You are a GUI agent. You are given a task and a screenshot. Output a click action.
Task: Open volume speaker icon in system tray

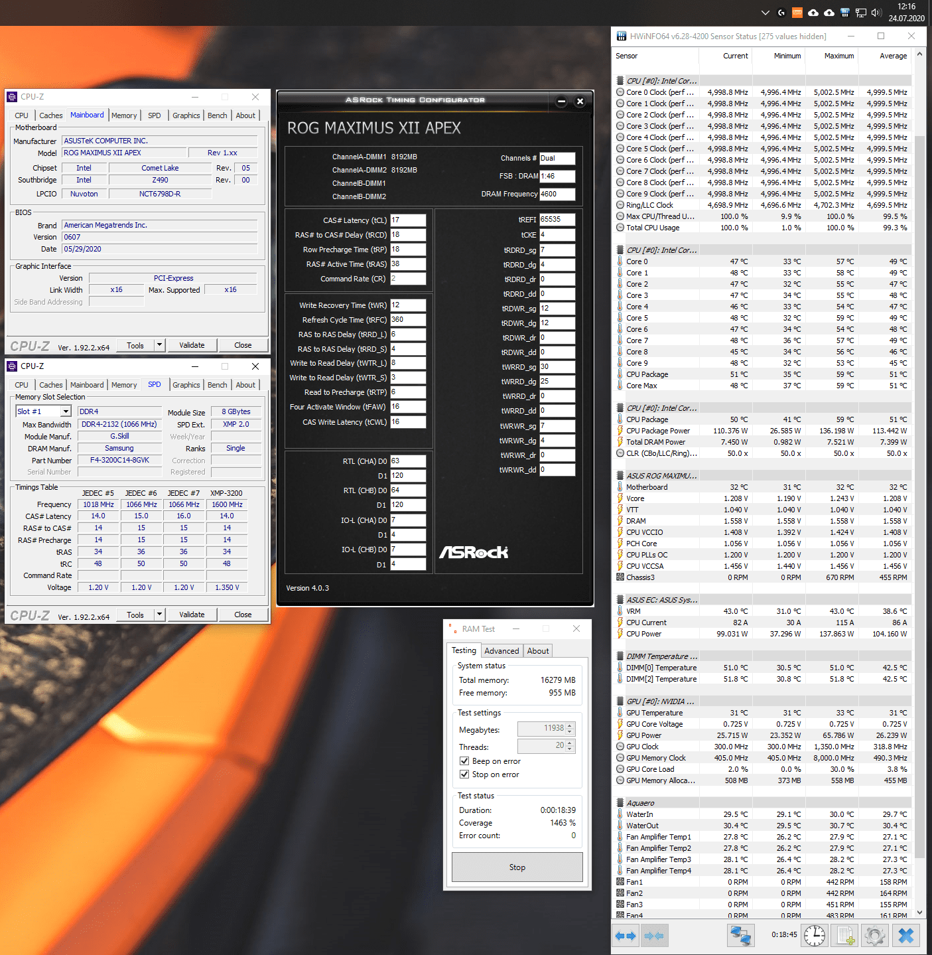pyautogui.click(x=876, y=13)
